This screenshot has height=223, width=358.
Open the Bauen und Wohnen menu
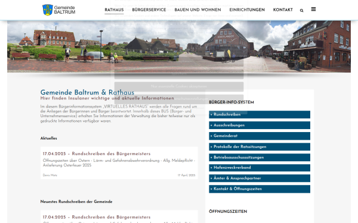point(197,10)
